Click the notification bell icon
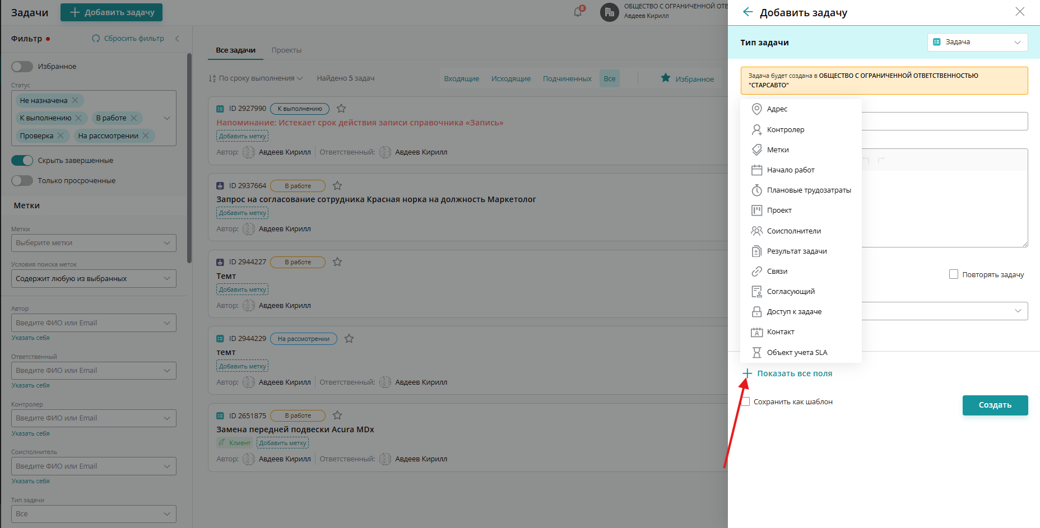 pyautogui.click(x=578, y=12)
